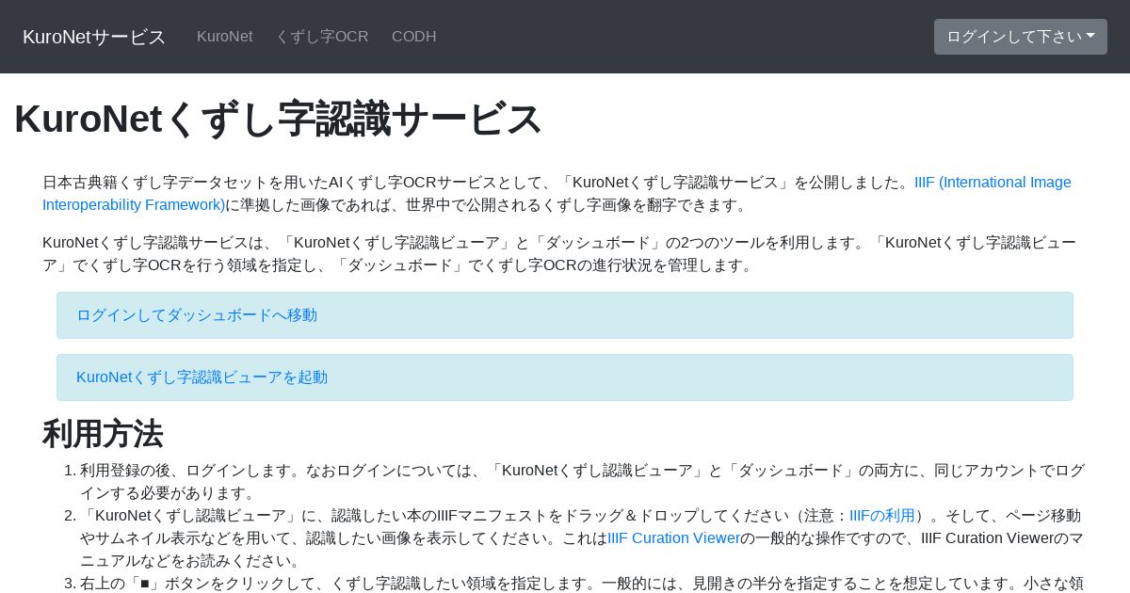Open the ログインして下さい dropdown
Viewport: 1130px width, 593px height.
(x=1021, y=37)
